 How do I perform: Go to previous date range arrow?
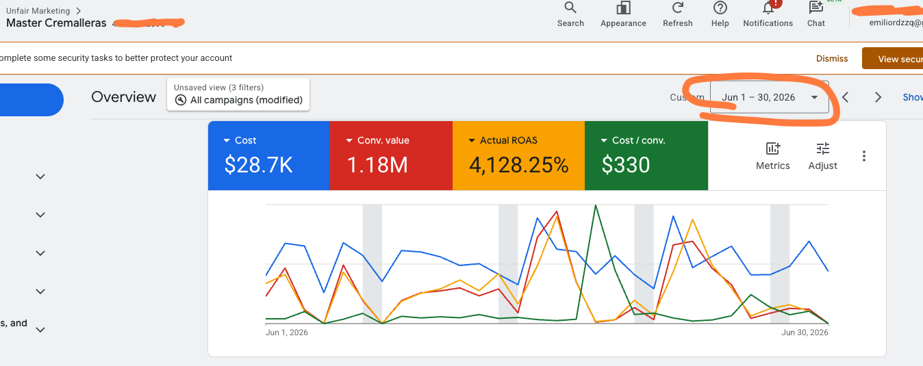(846, 97)
